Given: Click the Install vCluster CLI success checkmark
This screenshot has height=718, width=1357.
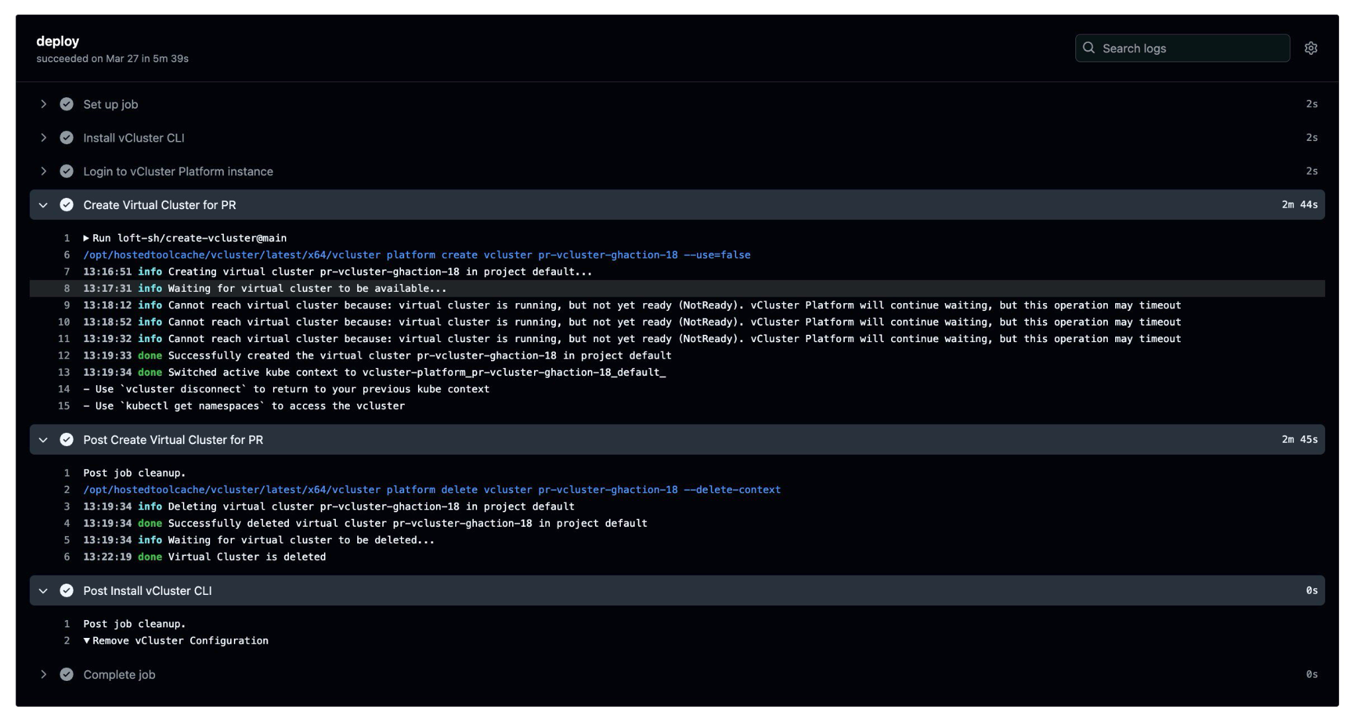Looking at the screenshot, I should (66, 138).
